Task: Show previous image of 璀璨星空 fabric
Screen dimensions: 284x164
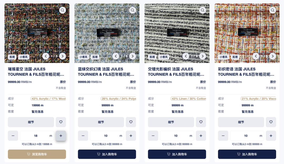Action: [46, 56]
